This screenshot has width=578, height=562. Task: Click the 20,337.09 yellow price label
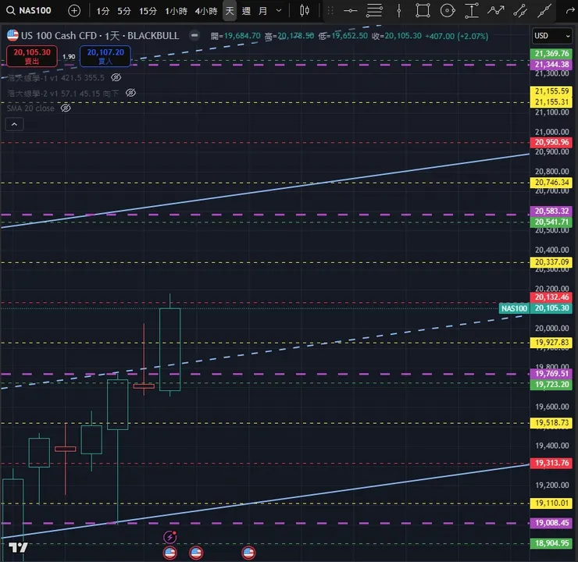[x=551, y=262]
